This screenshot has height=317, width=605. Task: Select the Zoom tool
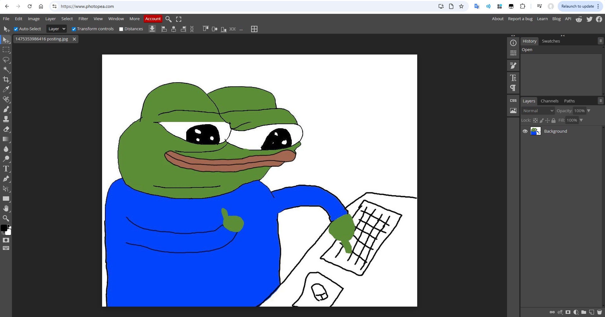coord(6,218)
